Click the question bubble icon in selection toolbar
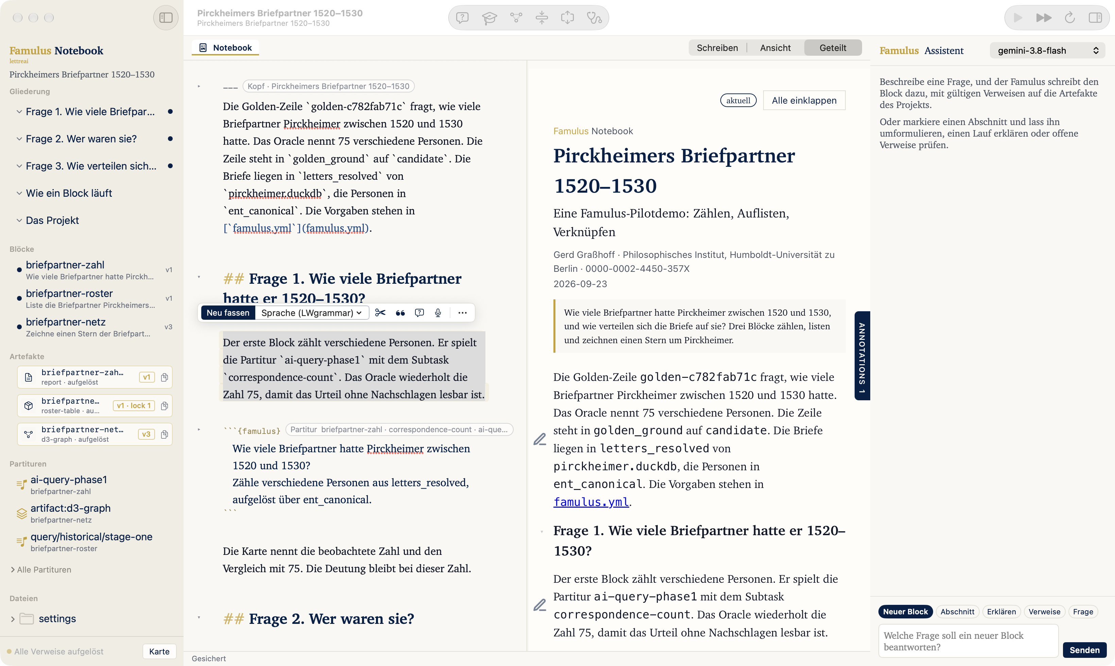The height and width of the screenshot is (666, 1115). (x=419, y=313)
